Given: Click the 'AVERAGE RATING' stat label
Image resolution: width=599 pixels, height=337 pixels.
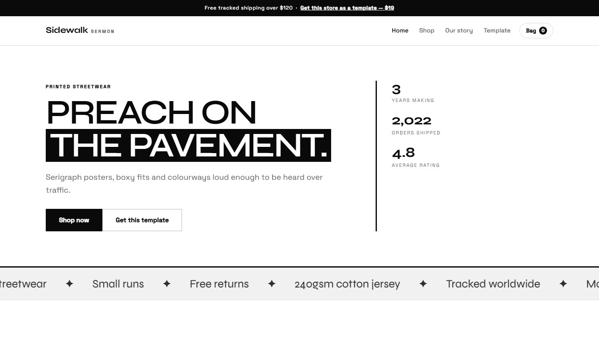Looking at the screenshot, I should tap(416, 165).
